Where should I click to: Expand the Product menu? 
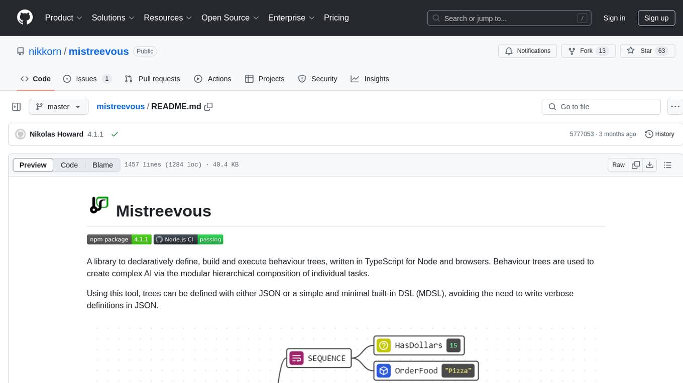[64, 18]
